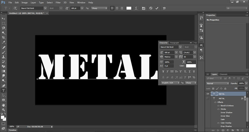Select the Path Selection tool

3,95
